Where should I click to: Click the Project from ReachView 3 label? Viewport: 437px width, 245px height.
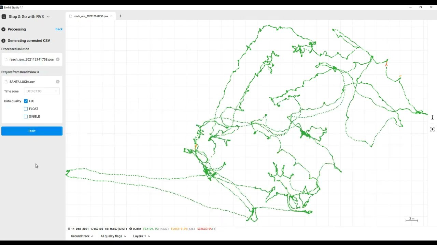pos(20,72)
